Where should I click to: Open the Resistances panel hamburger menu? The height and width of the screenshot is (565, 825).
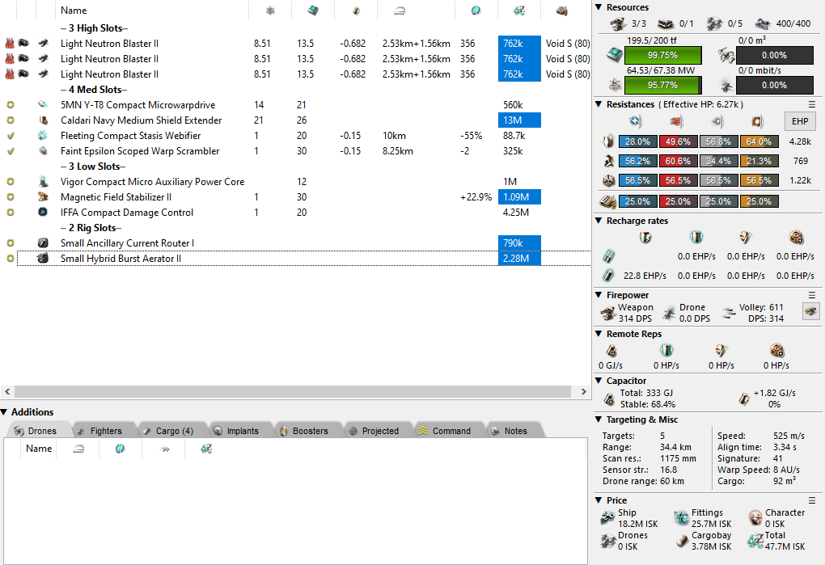(x=812, y=105)
